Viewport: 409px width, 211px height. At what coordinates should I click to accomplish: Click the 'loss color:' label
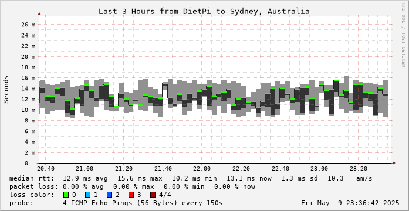tap(32, 195)
